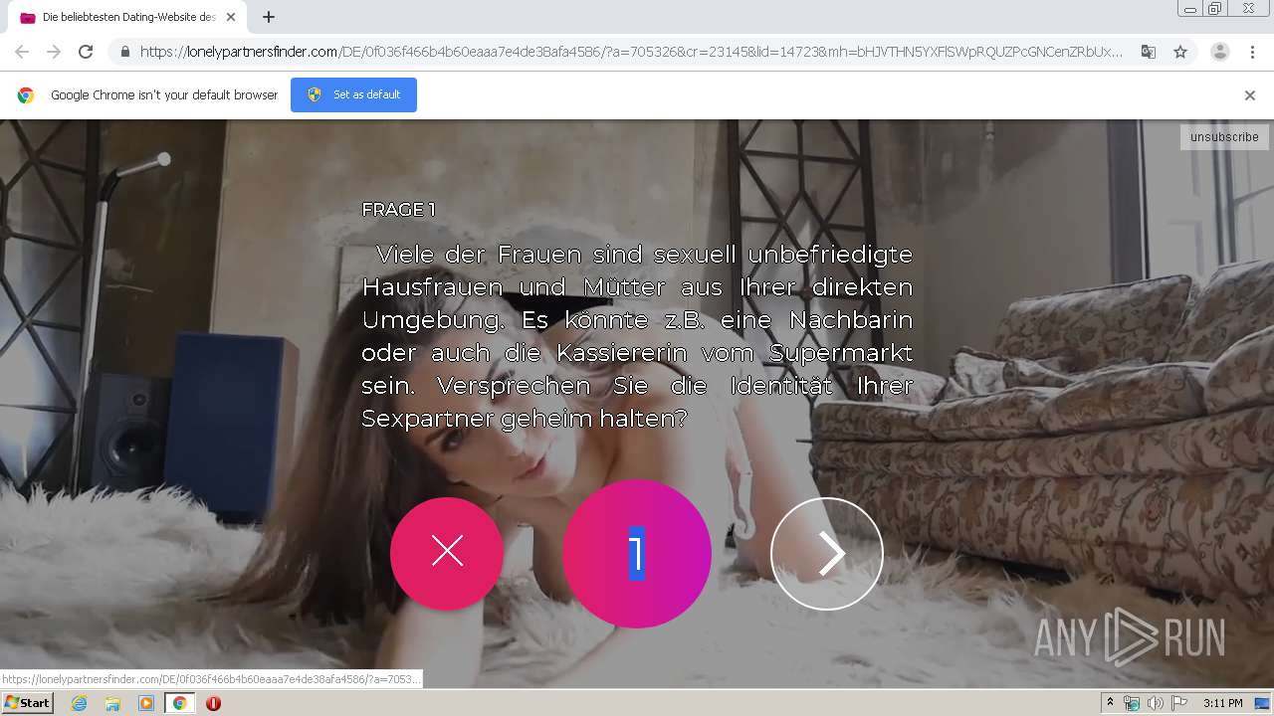Bookmark this page with the star icon
This screenshot has height=716, width=1274.
pyautogui.click(x=1180, y=52)
